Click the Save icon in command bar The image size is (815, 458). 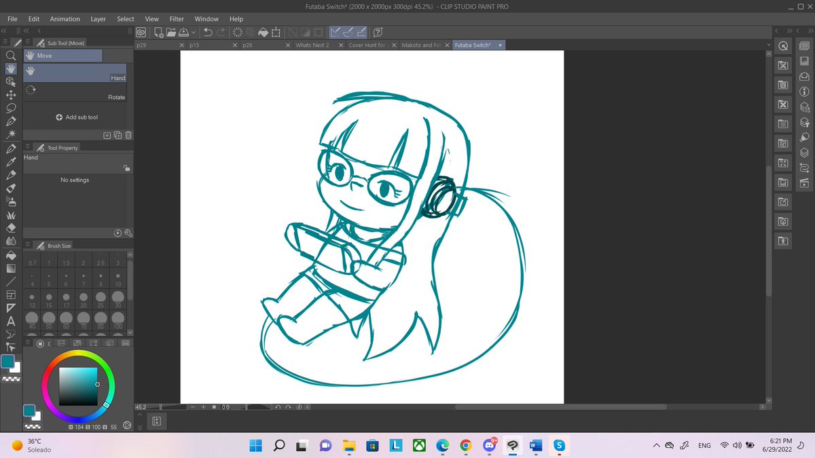click(x=183, y=32)
